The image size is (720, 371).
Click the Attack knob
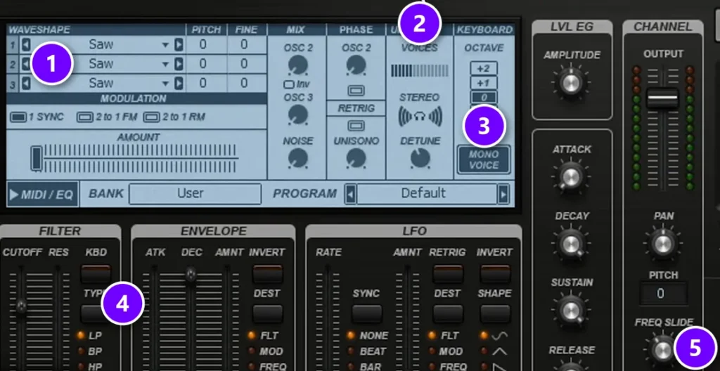point(571,177)
